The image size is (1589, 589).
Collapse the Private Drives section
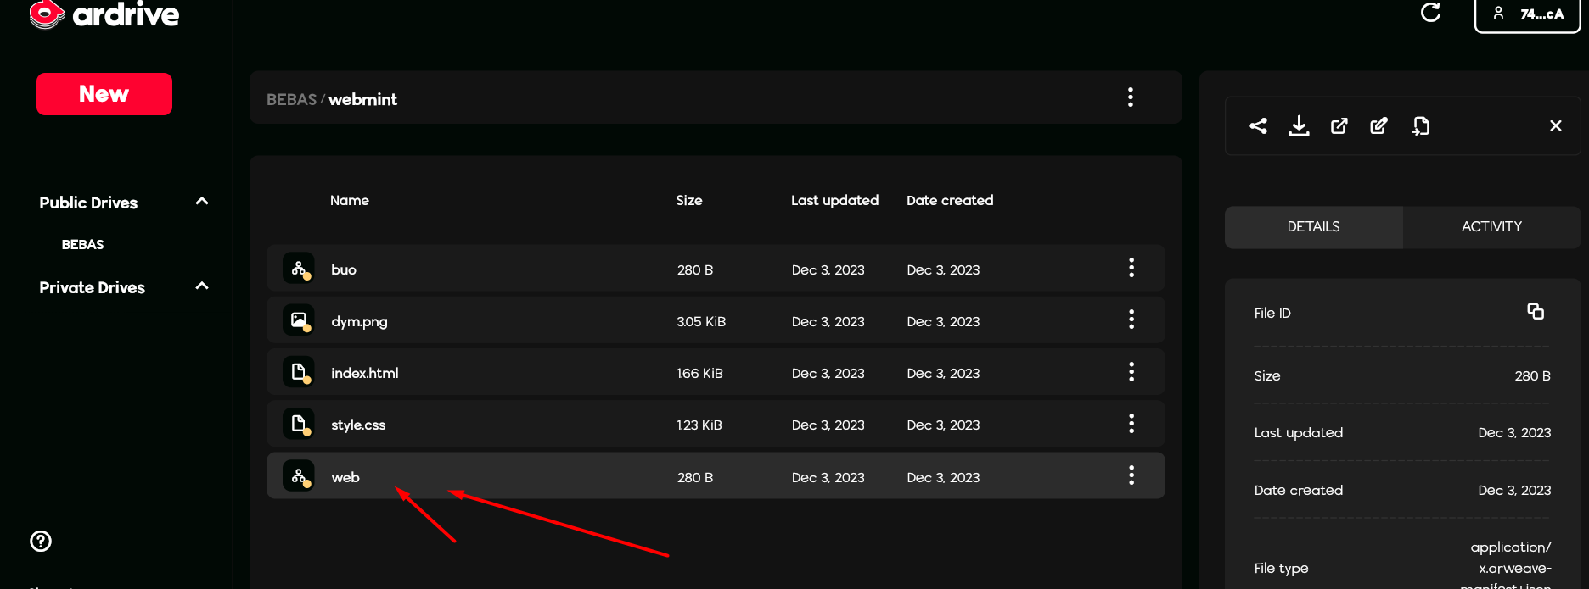pyautogui.click(x=202, y=286)
